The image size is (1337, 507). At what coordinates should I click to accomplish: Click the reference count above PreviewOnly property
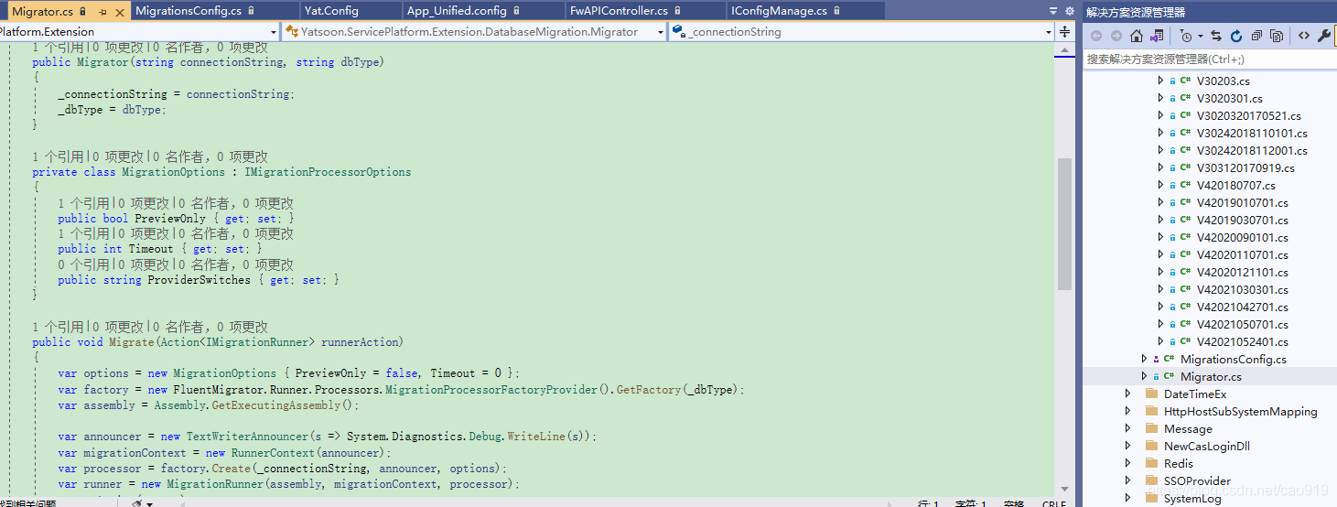coord(83,203)
